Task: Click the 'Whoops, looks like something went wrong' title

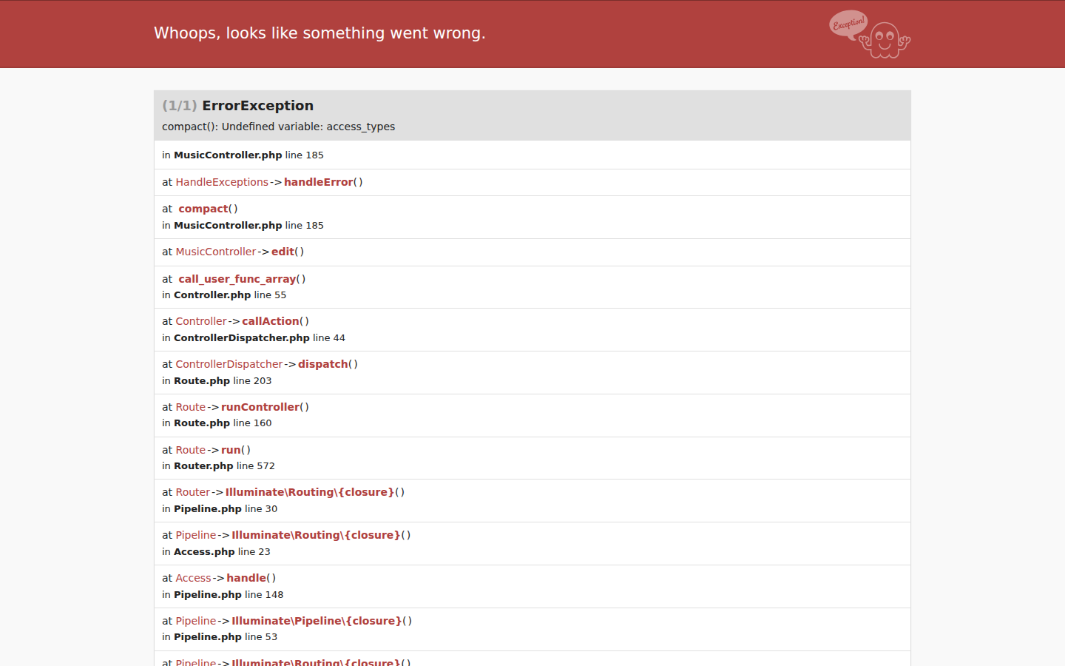Action: (319, 33)
